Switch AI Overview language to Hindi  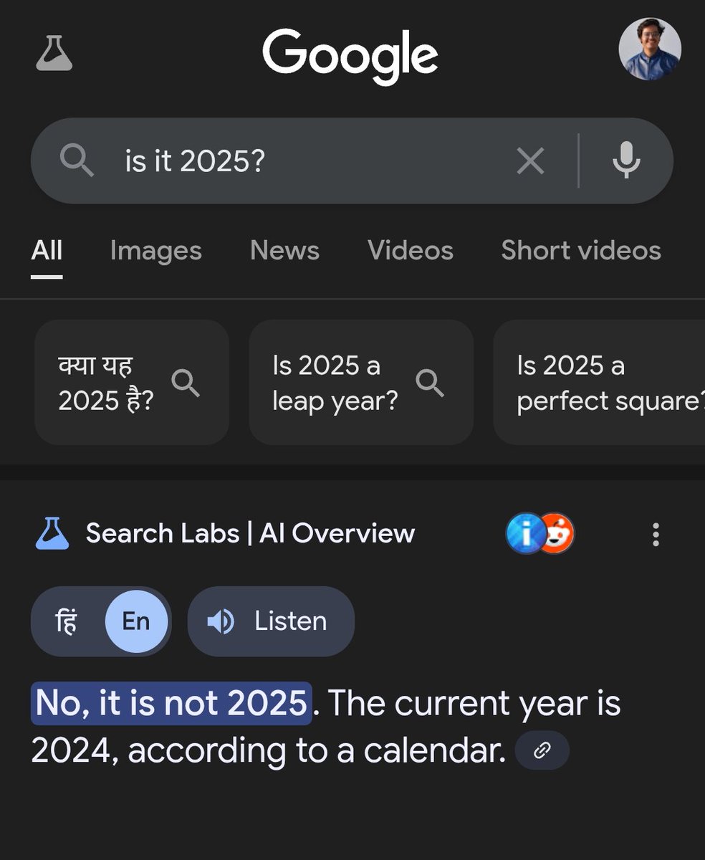pos(67,621)
